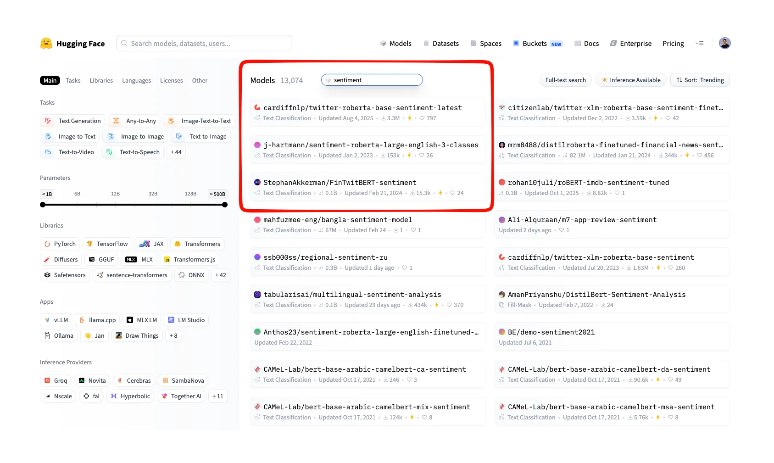Open the Ali-Alquraan/m7-app-review-sentiment model

pyautogui.click(x=612, y=224)
